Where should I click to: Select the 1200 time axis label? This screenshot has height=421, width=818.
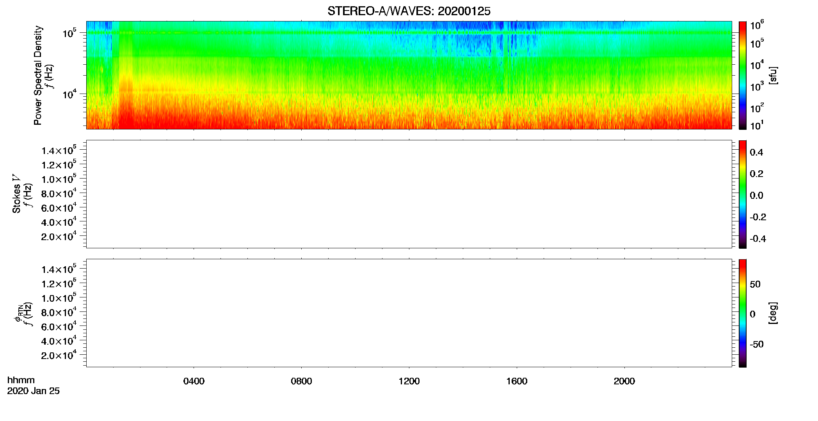(x=409, y=381)
